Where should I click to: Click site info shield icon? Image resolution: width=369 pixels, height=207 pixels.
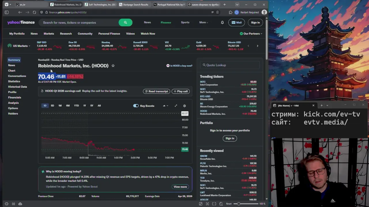[42, 12]
